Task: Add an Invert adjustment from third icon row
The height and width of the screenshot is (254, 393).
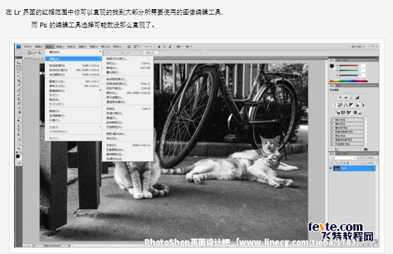Action: pos(338,113)
